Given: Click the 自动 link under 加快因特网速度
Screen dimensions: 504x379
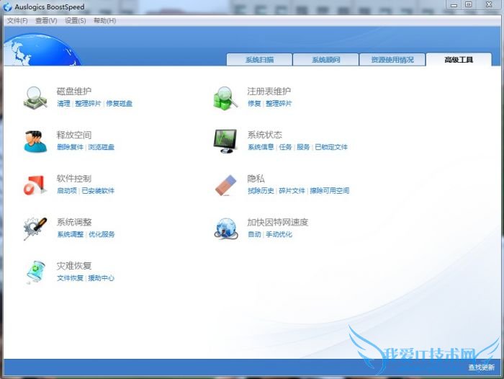Looking at the screenshot, I should tap(254, 234).
